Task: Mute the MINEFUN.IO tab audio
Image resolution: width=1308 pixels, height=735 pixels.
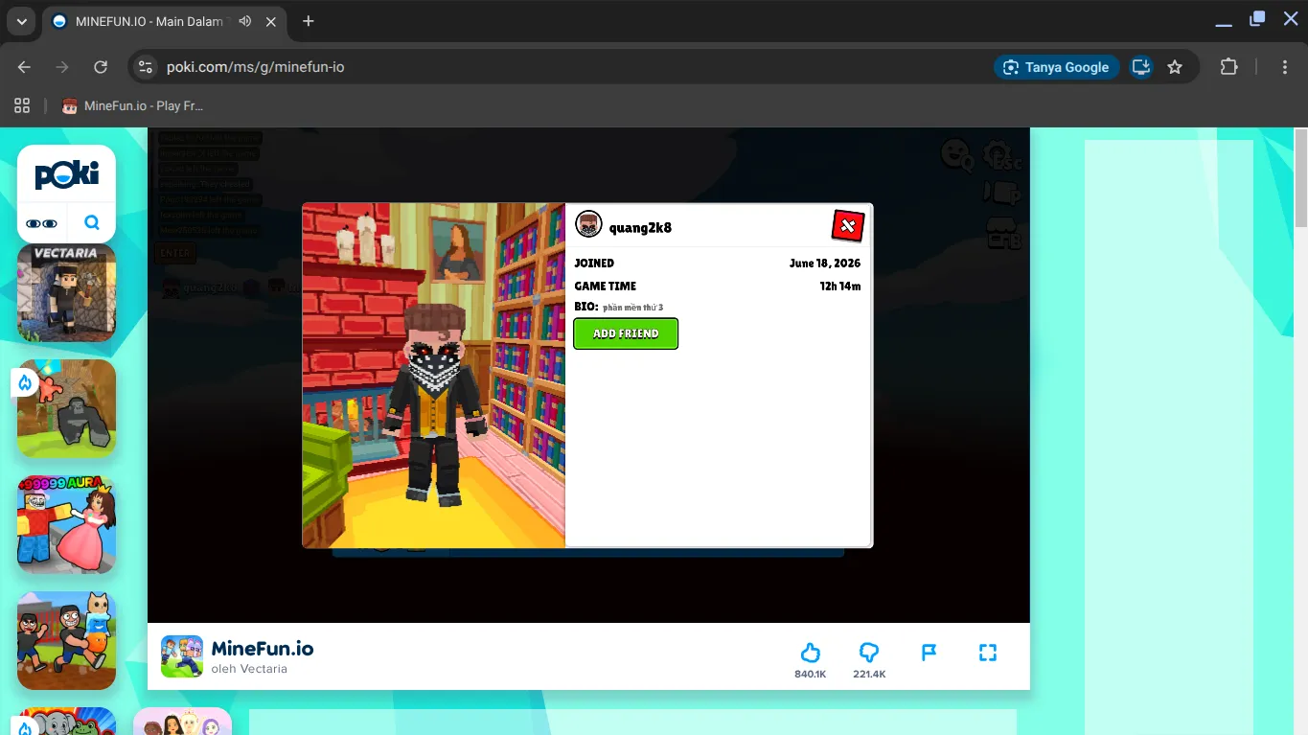Action: (x=245, y=22)
